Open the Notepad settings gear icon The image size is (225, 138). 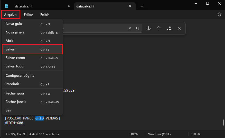(x=219, y=15)
